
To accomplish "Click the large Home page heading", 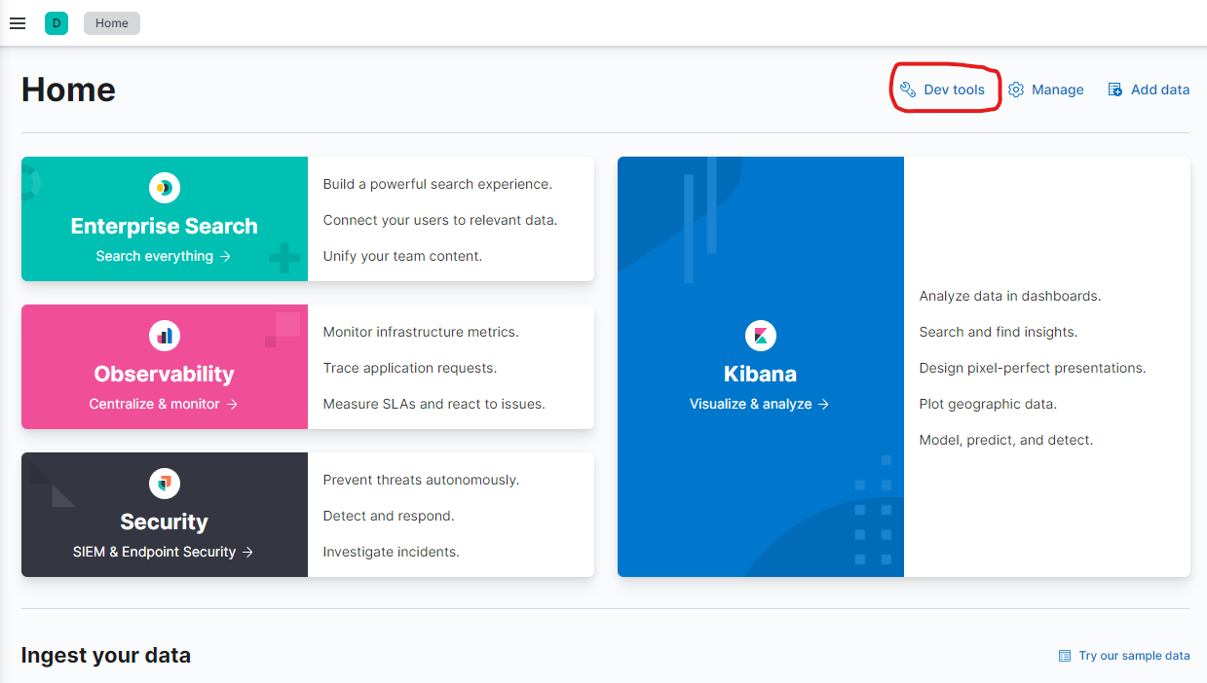I will point(68,90).
